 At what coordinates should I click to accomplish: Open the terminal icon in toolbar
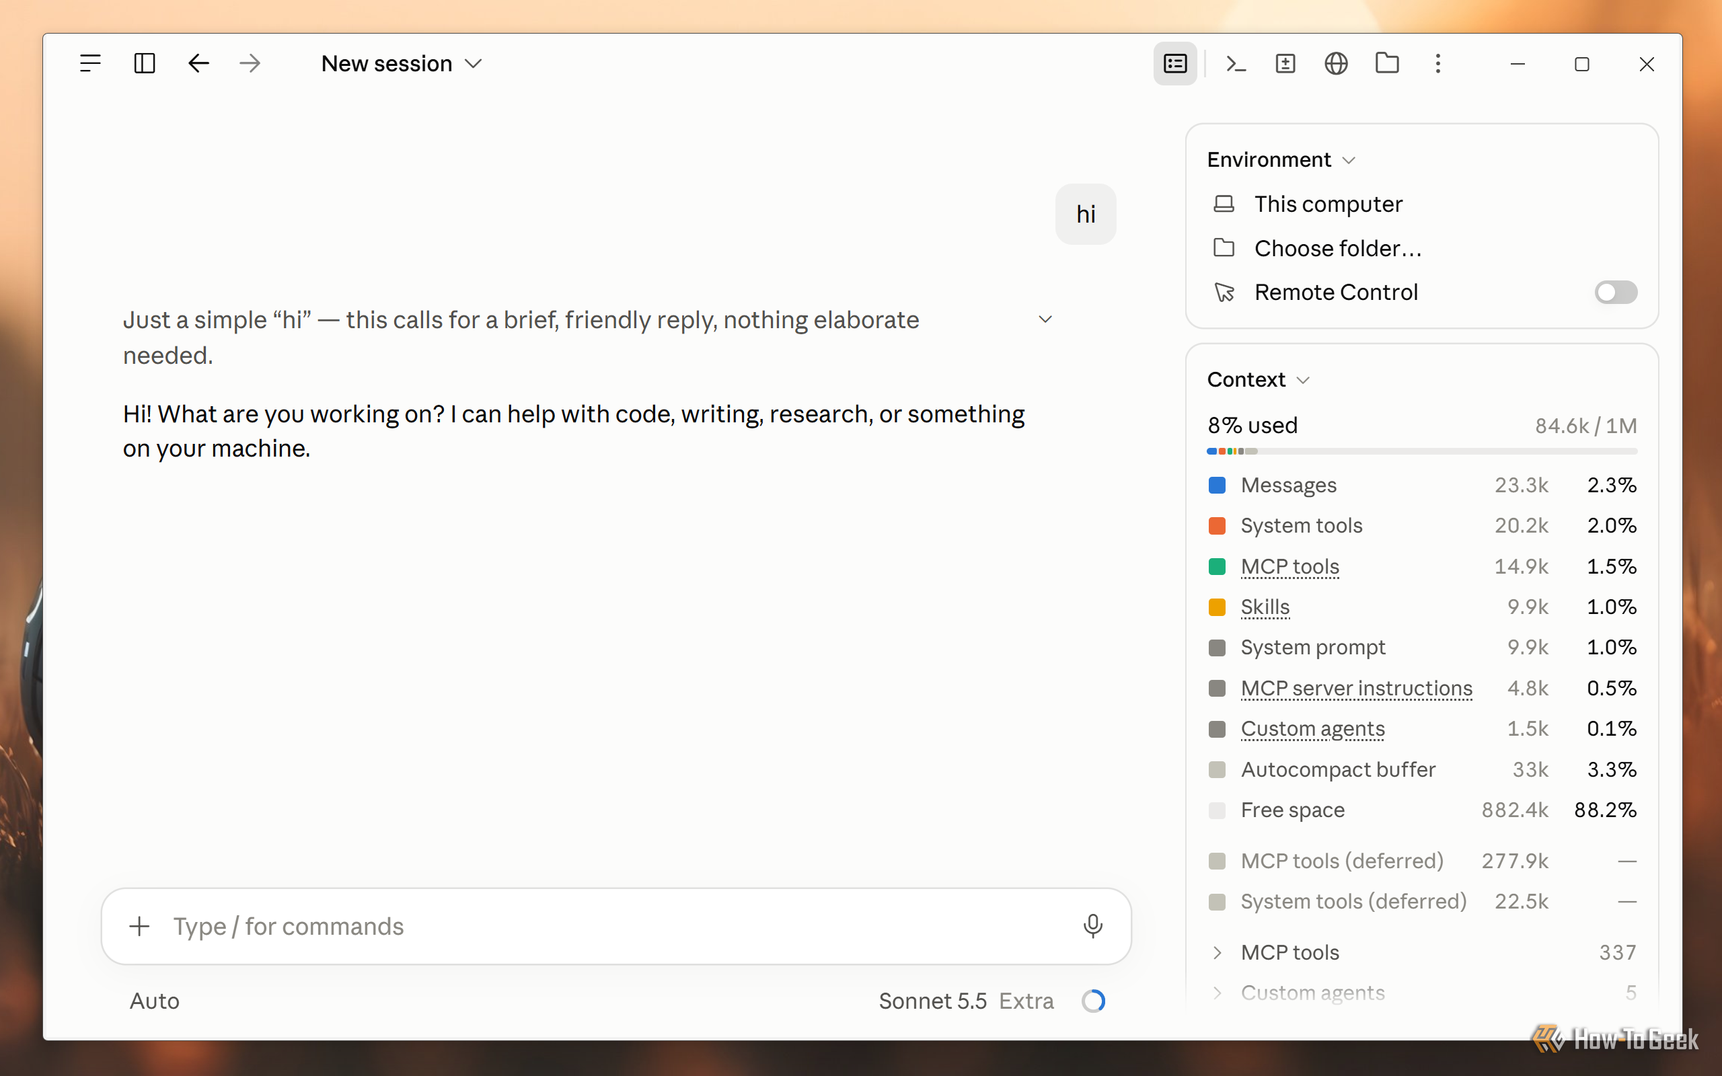click(1236, 63)
